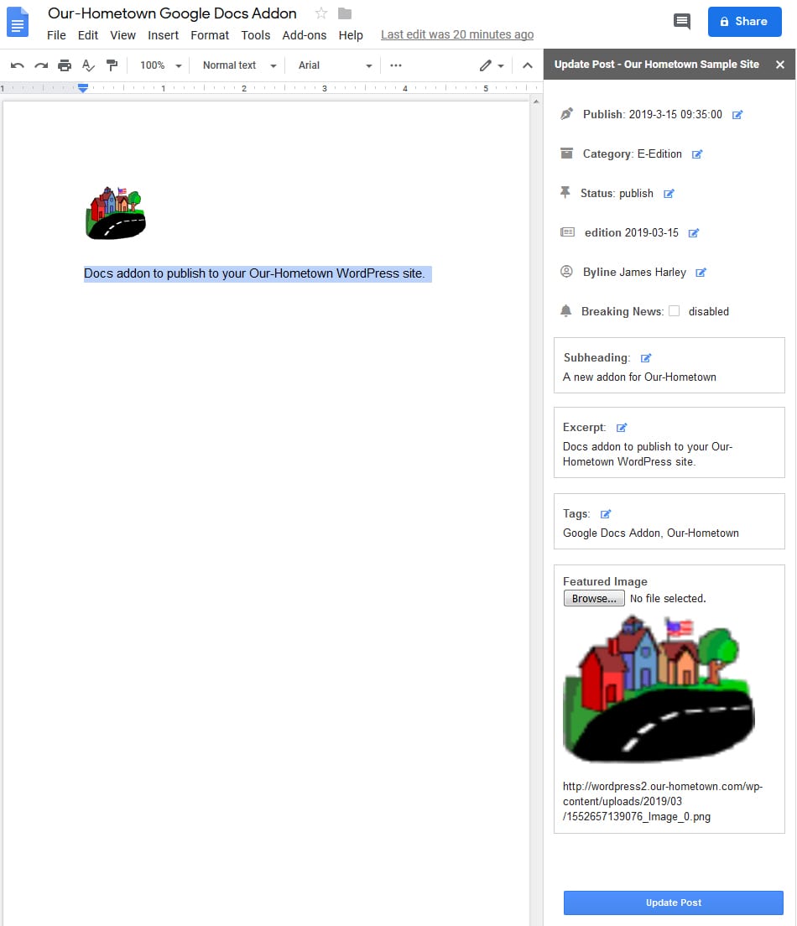Click the featured image URL text
Image resolution: width=797 pixels, height=926 pixels.
pos(662,801)
